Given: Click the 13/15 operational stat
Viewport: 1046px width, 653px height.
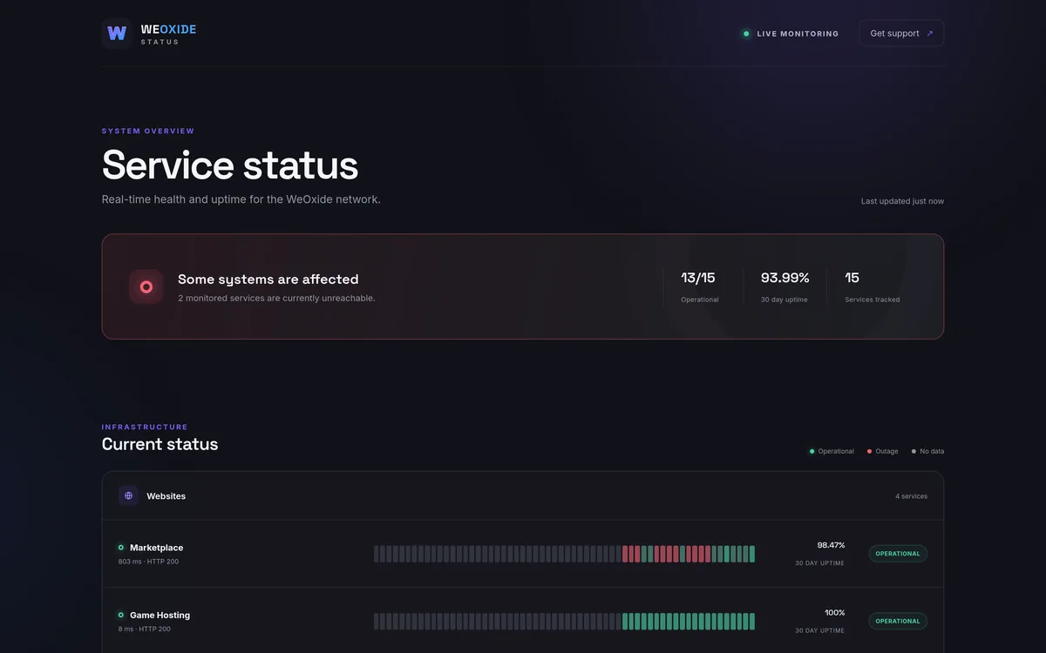Looking at the screenshot, I should tap(700, 286).
